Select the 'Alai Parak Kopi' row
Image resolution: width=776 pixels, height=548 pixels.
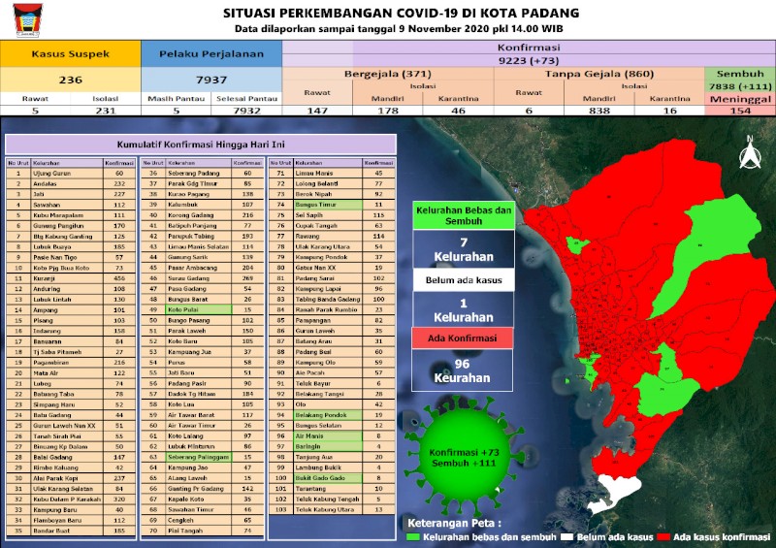[x=71, y=478]
